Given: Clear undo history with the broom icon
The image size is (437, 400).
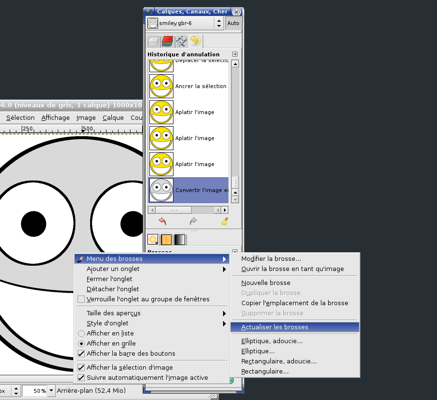Looking at the screenshot, I should (225, 221).
